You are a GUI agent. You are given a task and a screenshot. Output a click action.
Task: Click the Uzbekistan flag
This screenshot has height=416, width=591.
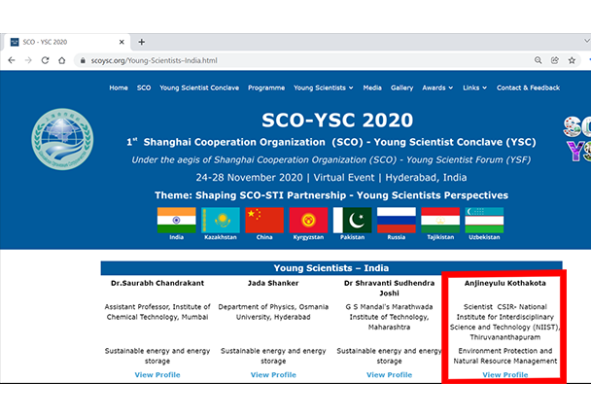(x=484, y=220)
